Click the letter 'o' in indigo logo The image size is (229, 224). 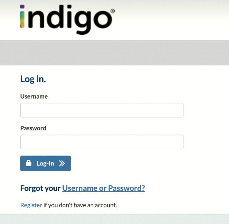point(103,19)
